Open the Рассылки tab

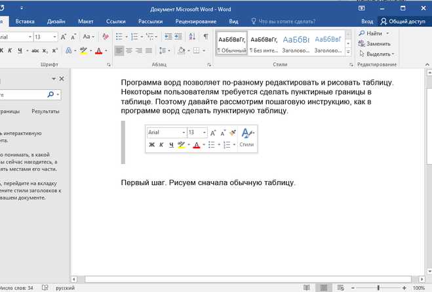[150, 22]
